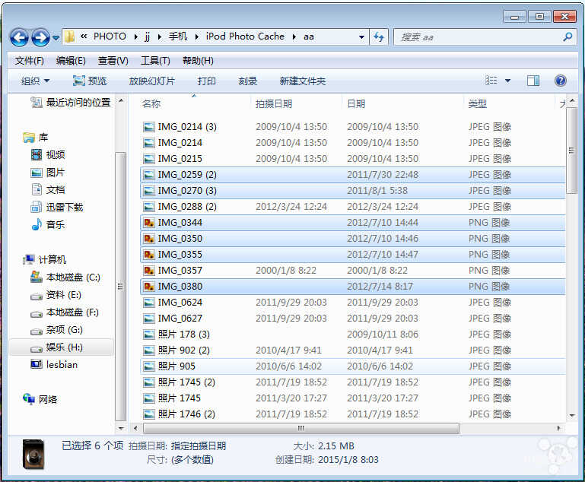585x482 pixels.
Task: Open the 视频 library
Action: (48, 154)
